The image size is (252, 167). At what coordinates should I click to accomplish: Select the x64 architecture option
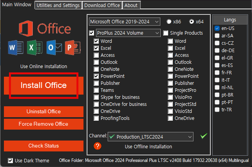[x=192, y=21]
